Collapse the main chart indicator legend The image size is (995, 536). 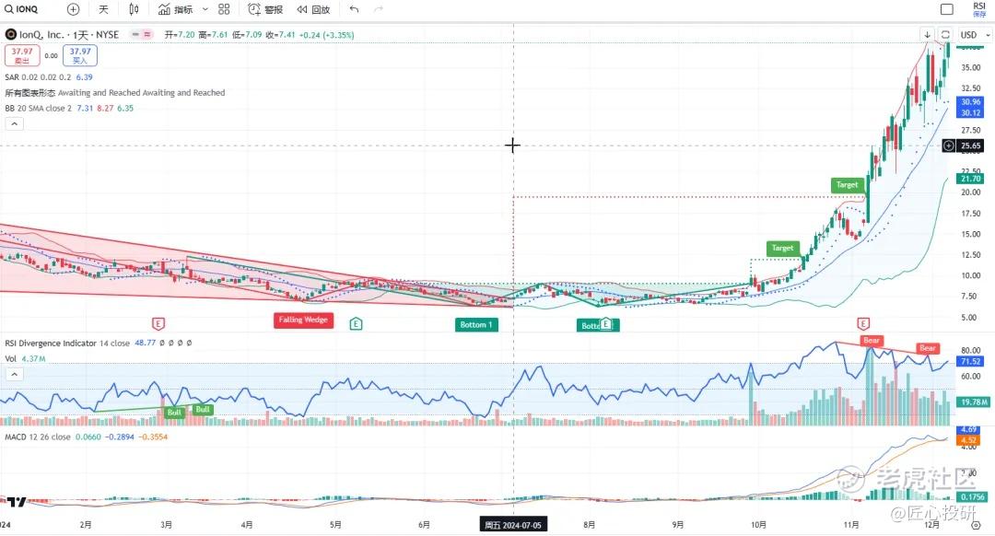(x=14, y=123)
